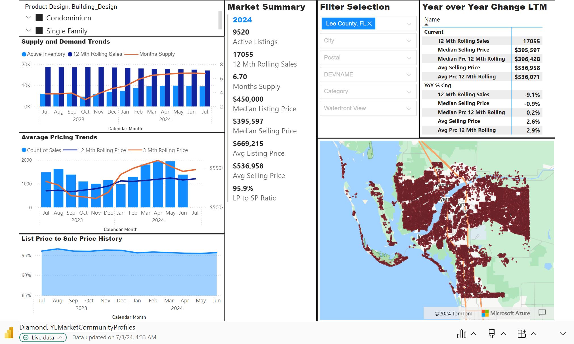The height and width of the screenshot is (344, 574).
Task: Toggle the Single Family checkbox
Action: [x=39, y=31]
